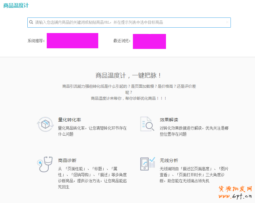
Task: Click the 无线分析 heading
Action: point(169,160)
